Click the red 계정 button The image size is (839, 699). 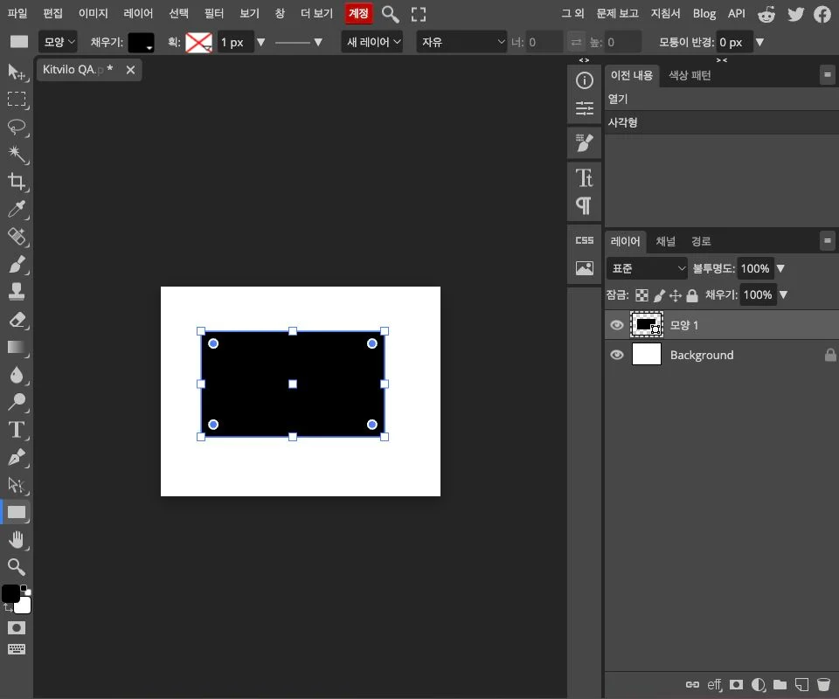358,13
